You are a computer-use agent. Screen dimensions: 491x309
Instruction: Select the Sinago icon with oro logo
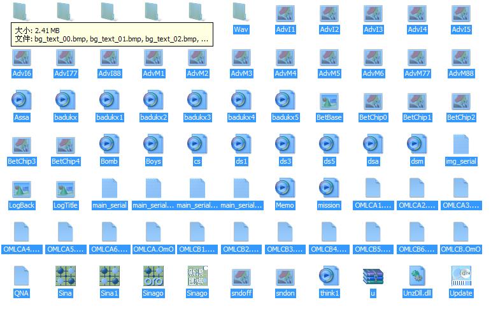click(153, 276)
